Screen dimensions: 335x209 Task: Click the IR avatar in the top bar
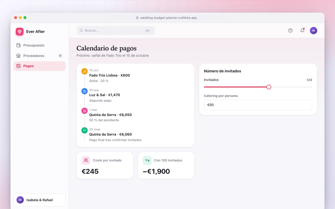[x=314, y=31]
